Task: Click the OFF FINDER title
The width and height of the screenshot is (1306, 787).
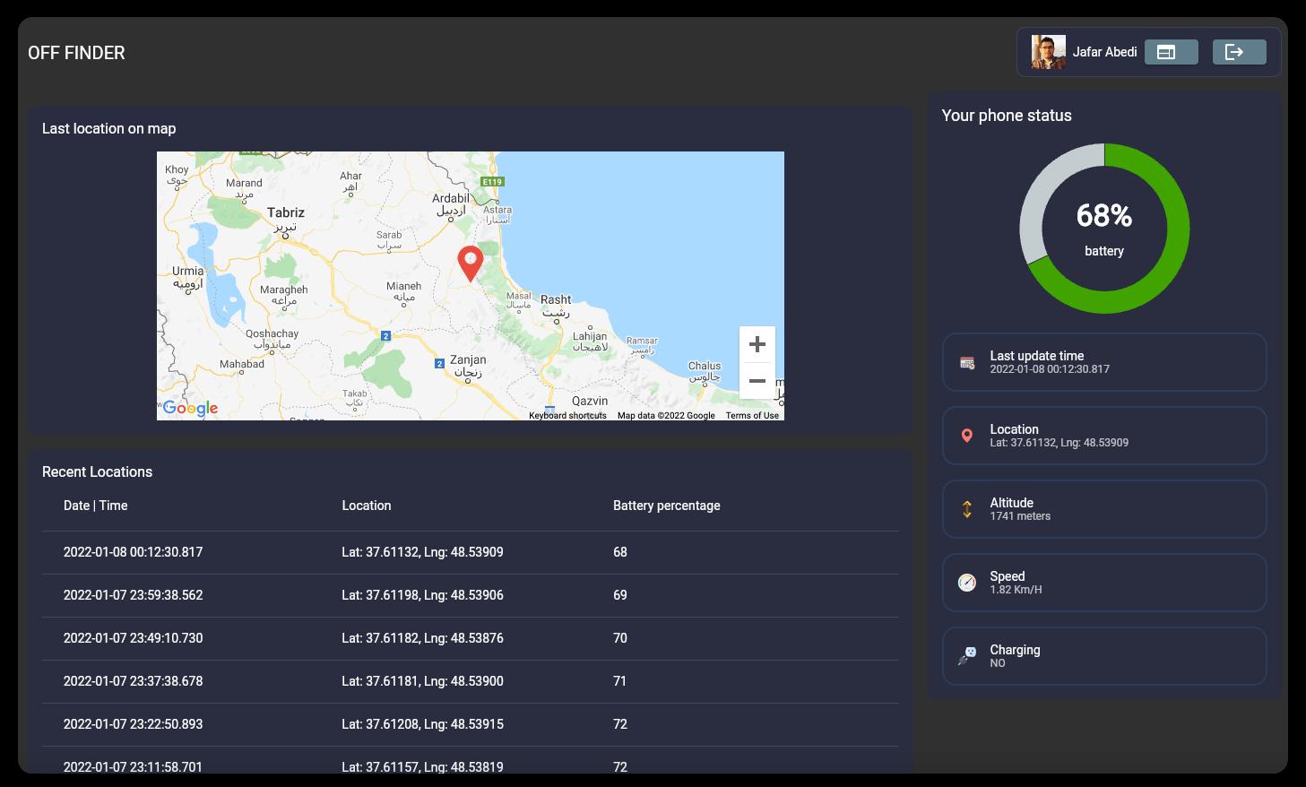Action: [x=76, y=53]
